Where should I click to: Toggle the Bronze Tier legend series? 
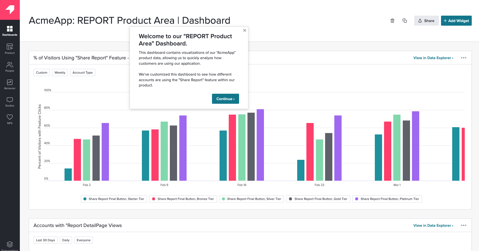[183, 199]
